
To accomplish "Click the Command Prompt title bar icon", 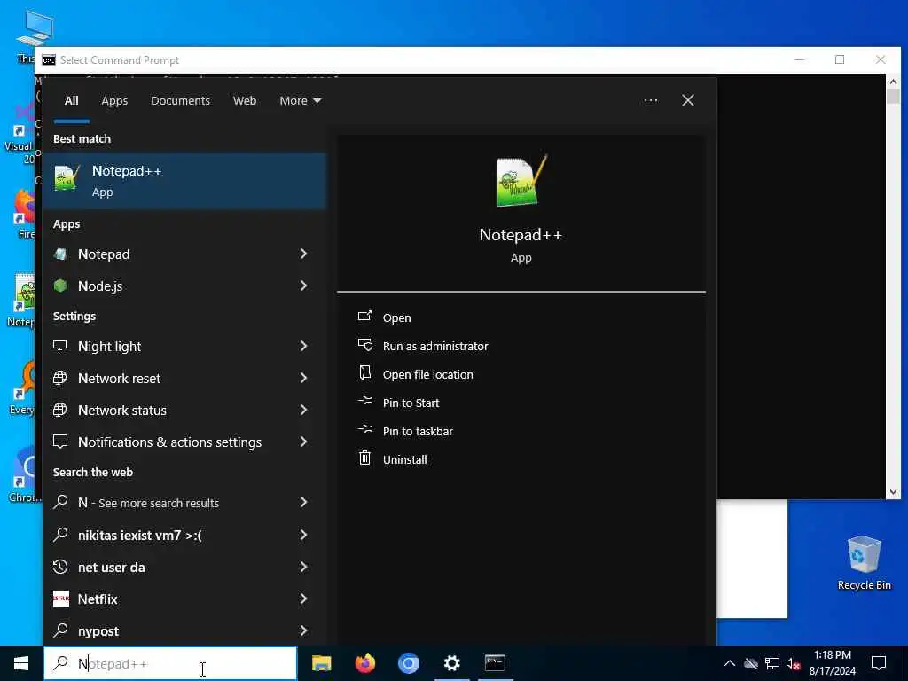I will tap(49, 60).
